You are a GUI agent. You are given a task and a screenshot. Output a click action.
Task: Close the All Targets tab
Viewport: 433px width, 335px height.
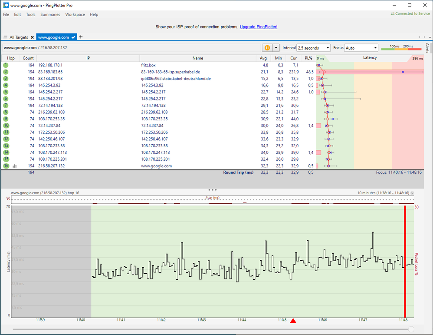pos(32,37)
